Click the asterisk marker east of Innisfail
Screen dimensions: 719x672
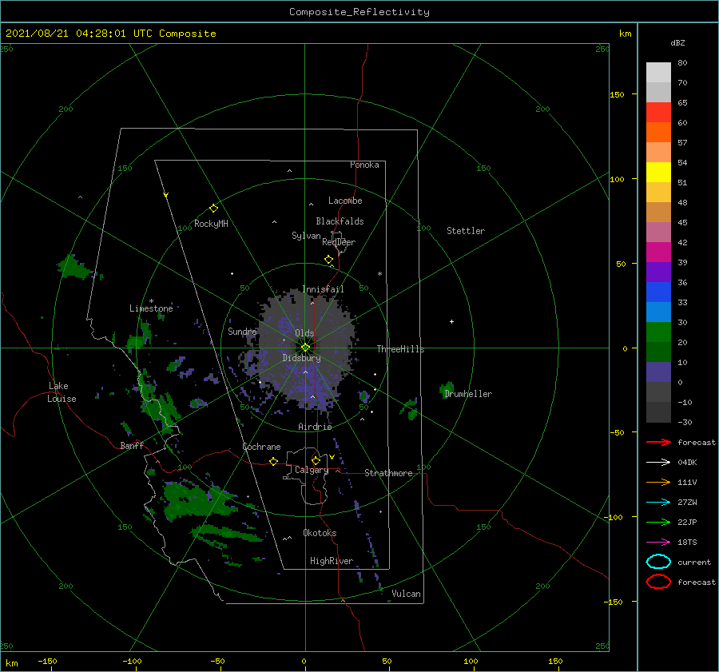coord(379,274)
